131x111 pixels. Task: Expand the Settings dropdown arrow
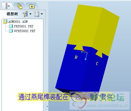pyautogui.click(x=31, y=14)
